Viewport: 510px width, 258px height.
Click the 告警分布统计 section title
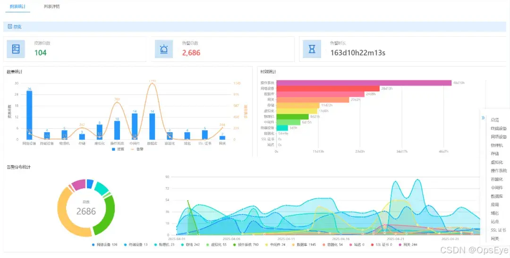18,167
